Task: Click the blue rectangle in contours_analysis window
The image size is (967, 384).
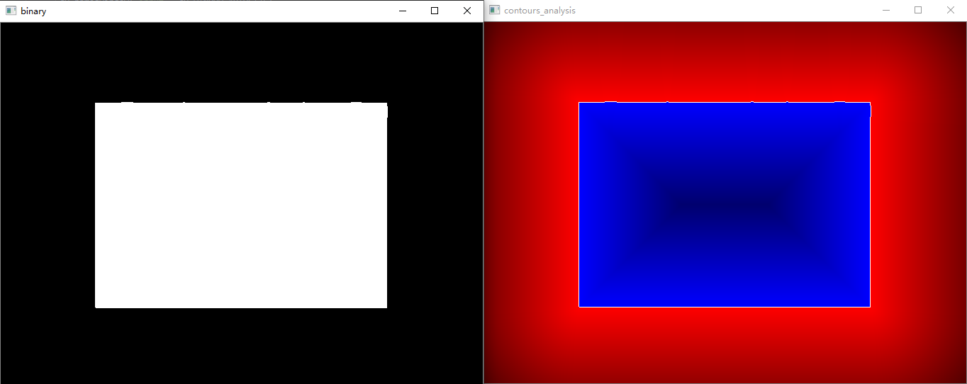Action: coord(725,204)
